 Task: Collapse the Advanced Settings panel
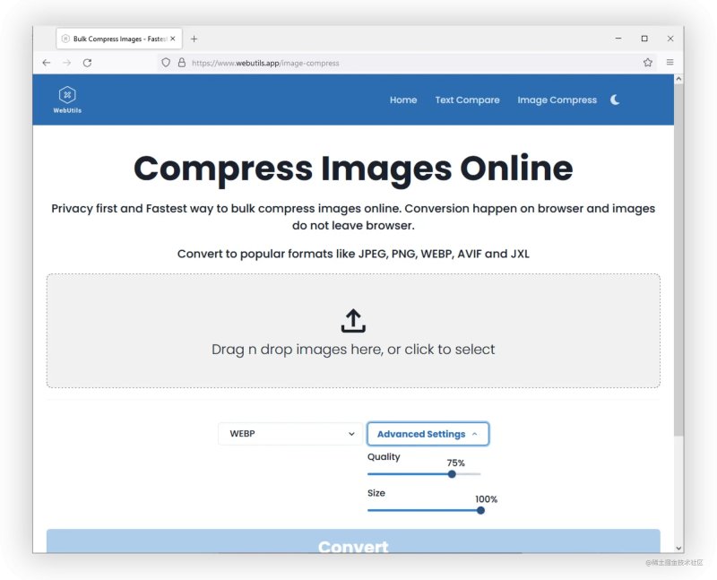click(428, 434)
